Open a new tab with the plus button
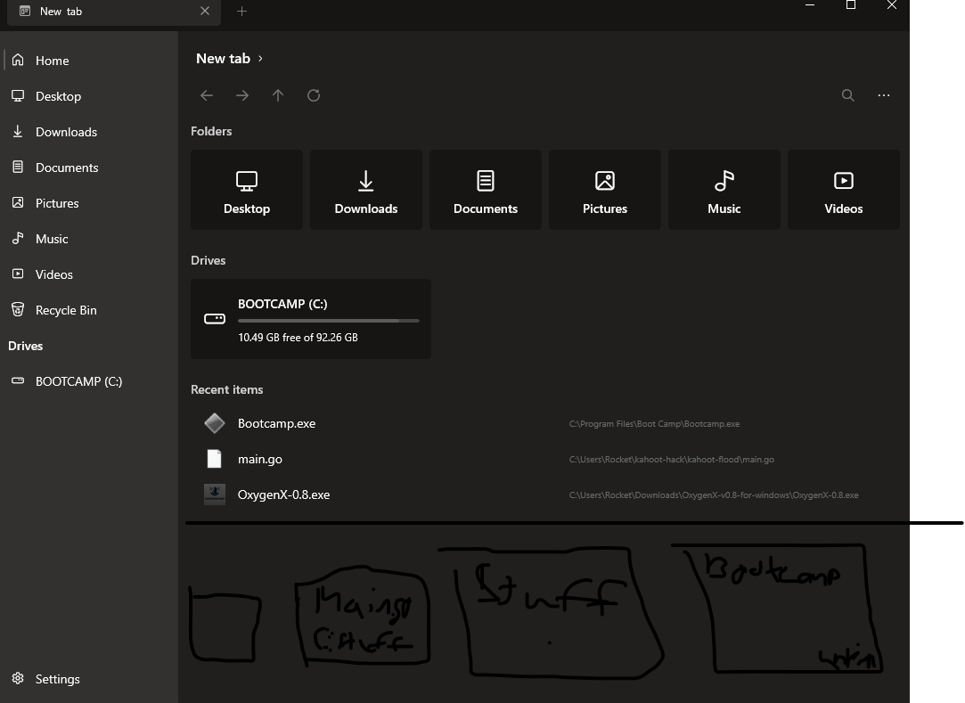The width and height of the screenshot is (965, 703). point(241,12)
